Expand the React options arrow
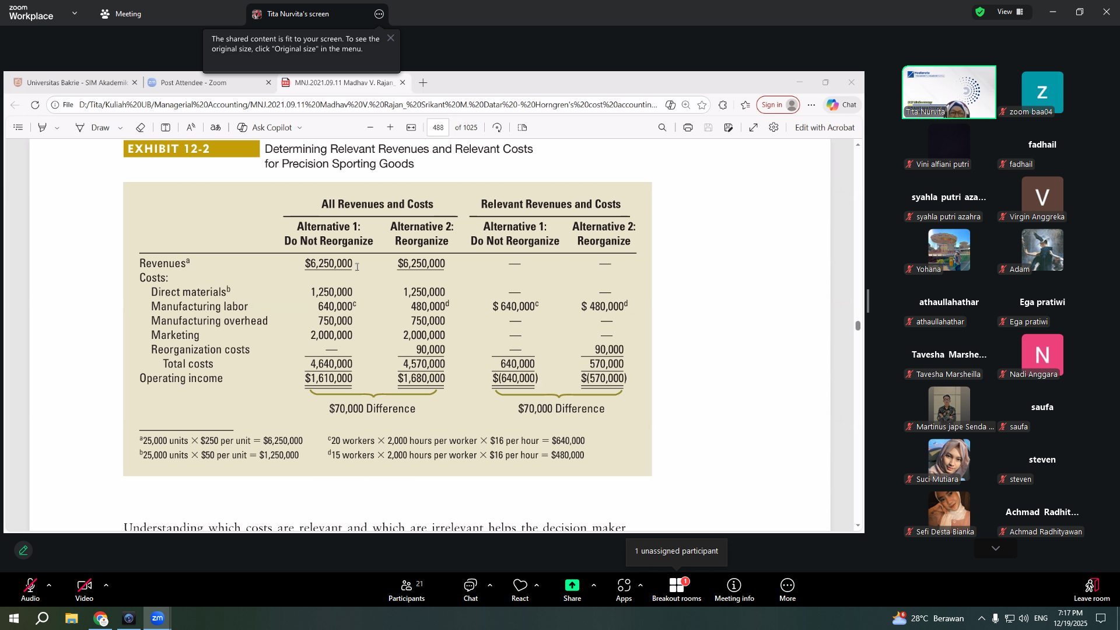1120x630 pixels. point(537,584)
